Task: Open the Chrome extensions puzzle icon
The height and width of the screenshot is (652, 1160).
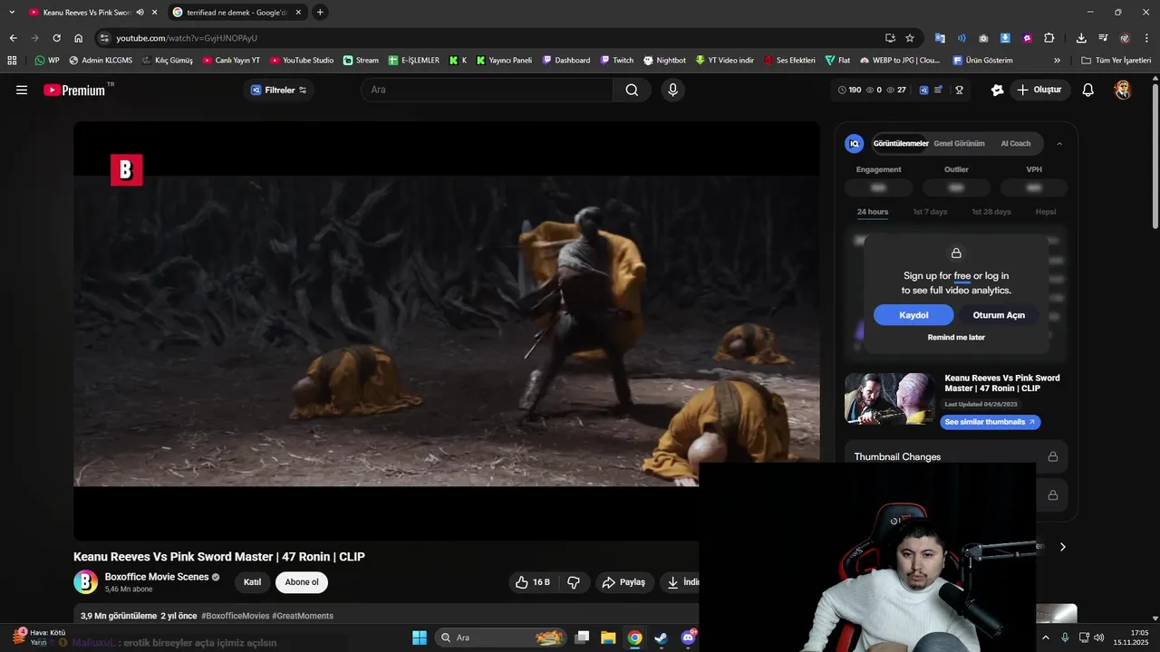Action: click(x=1049, y=38)
